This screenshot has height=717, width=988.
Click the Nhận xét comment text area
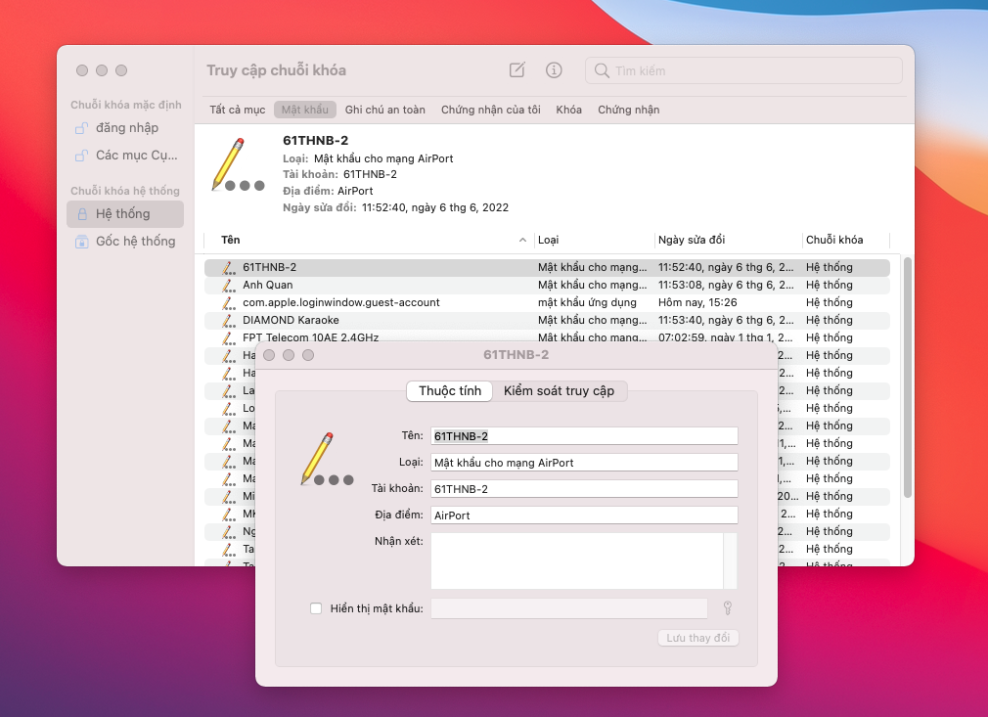pos(577,560)
